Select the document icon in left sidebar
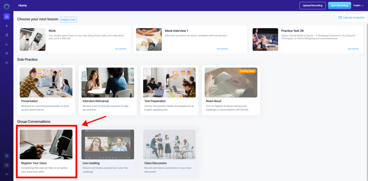Screen dimensions: 368x181 pyautogui.click(x=6, y=35)
